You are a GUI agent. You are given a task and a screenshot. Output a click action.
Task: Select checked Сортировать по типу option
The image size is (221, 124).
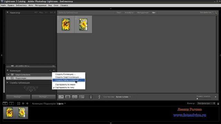click(69, 87)
